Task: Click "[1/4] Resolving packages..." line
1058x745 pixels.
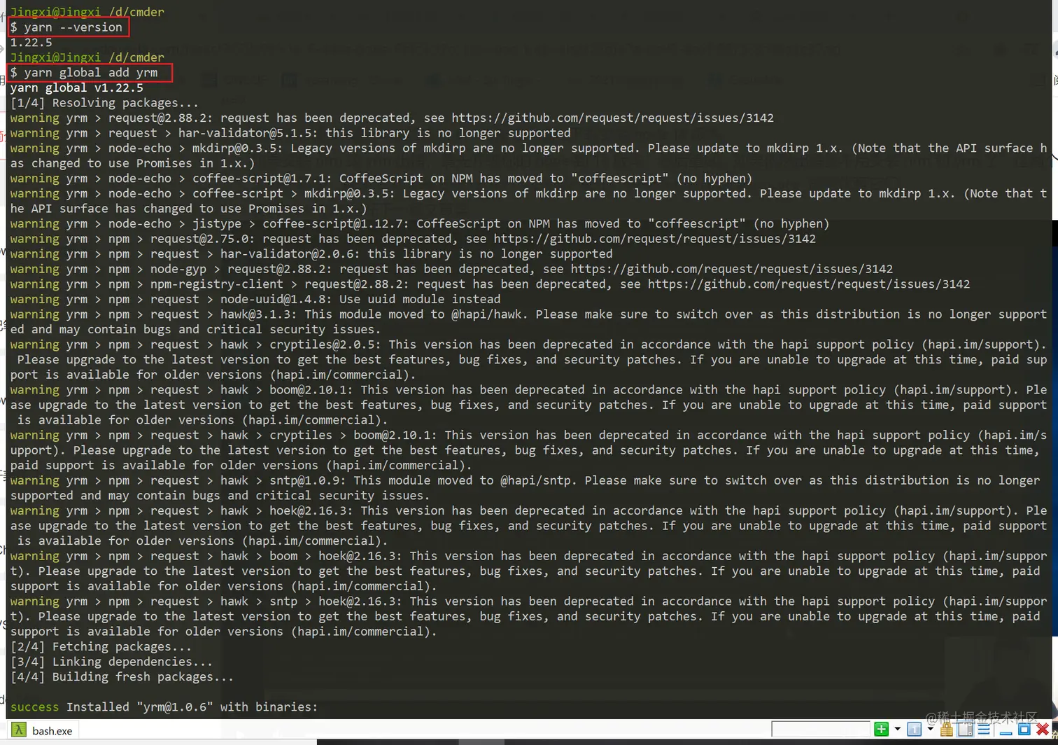Action: (x=104, y=103)
